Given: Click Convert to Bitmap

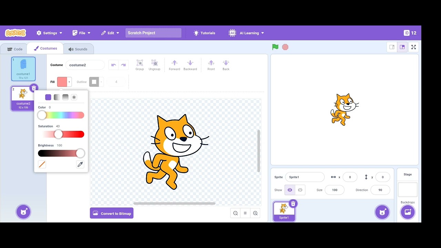Looking at the screenshot, I should [112, 214].
